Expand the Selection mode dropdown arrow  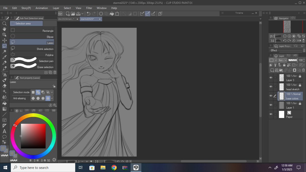click(x=52, y=92)
